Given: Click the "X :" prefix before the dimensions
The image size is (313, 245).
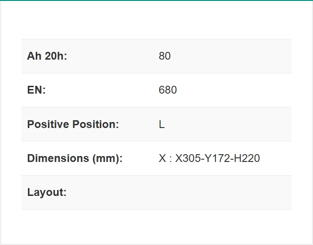Looking at the screenshot, I should pos(165,158).
